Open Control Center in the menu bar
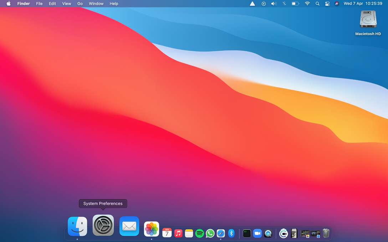This screenshot has width=388, height=242. (327, 4)
